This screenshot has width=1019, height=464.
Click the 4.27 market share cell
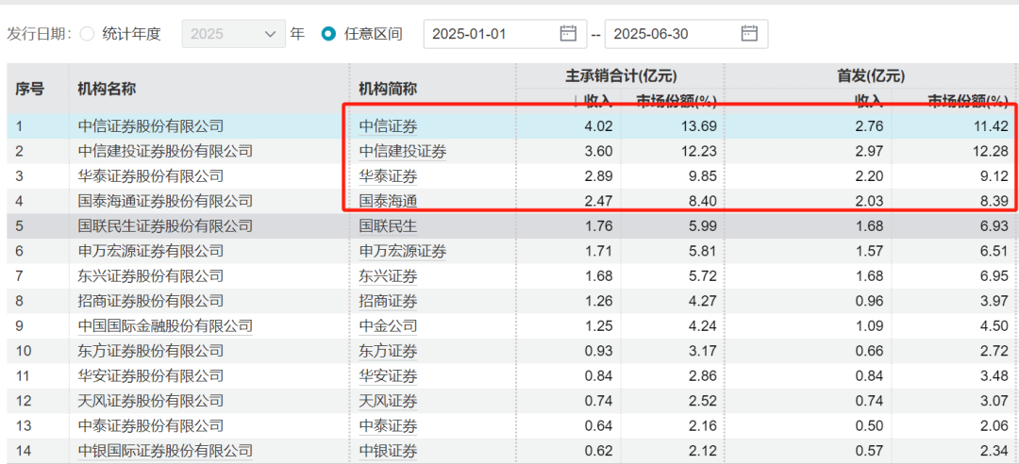[x=703, y=302]
